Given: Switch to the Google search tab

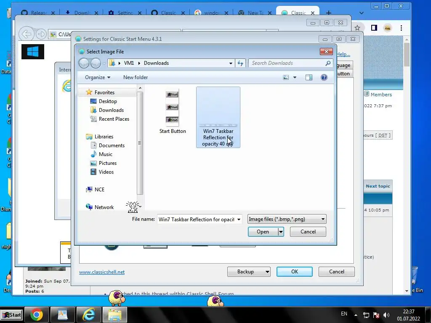Looking at the screenshot, I should (x=211, y=13).
